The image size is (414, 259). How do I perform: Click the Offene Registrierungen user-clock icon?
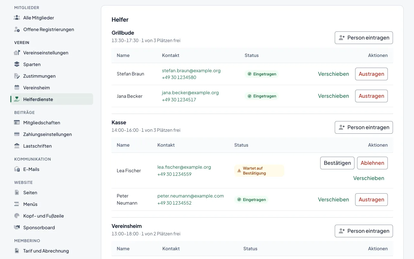[17, 29]
